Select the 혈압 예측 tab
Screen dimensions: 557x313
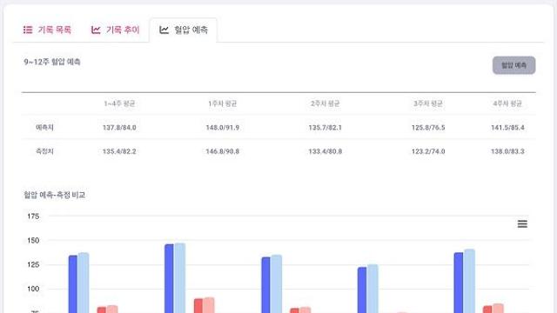tap(184, 30)
